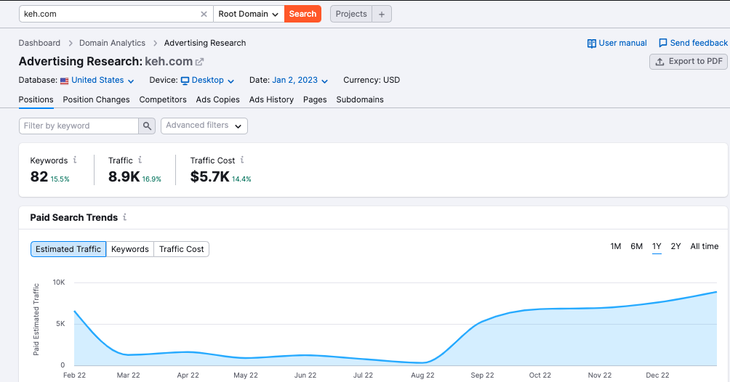Click Send feedback link

tap(693, 43)
